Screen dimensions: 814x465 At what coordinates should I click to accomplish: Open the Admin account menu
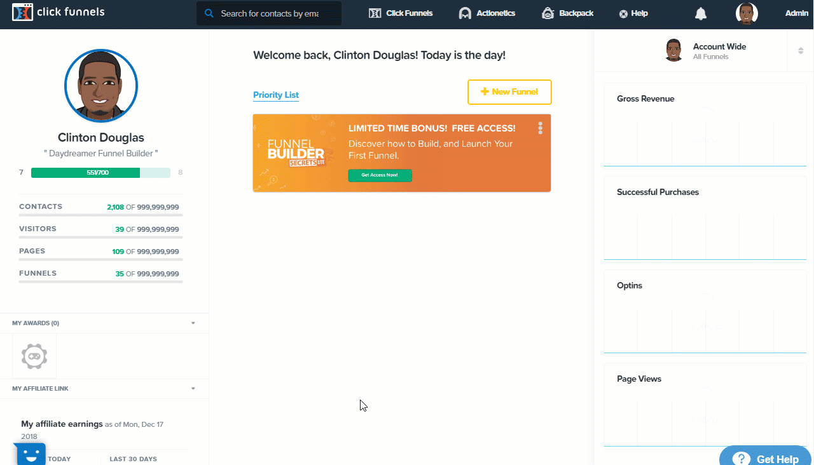point(796,13)
